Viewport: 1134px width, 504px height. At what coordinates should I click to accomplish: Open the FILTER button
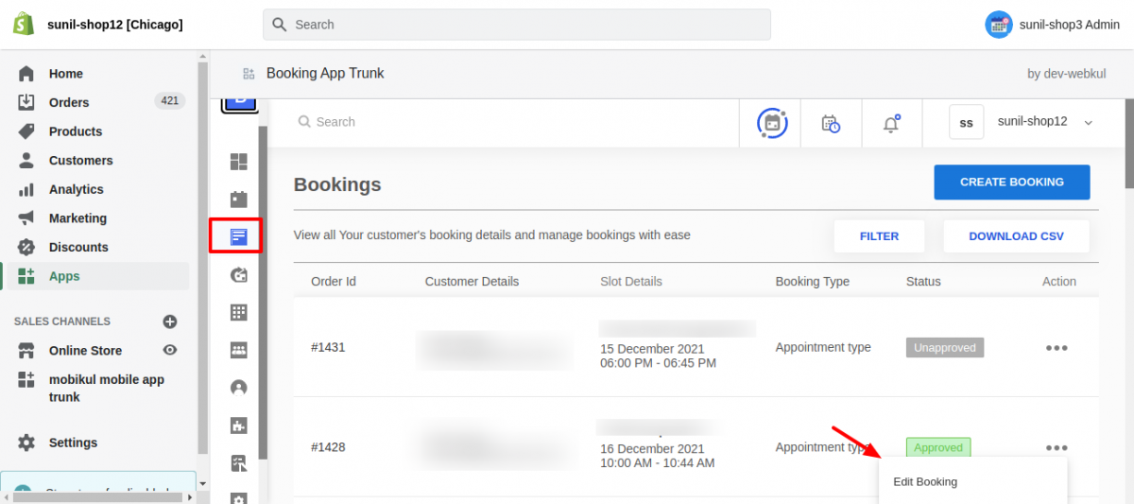coord(879,236)
